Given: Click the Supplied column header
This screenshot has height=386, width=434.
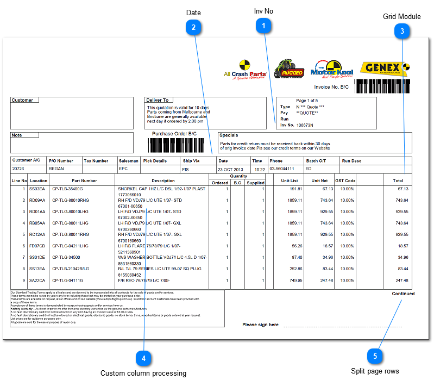Looking at the screenshot, I should [x=255, y=183].
